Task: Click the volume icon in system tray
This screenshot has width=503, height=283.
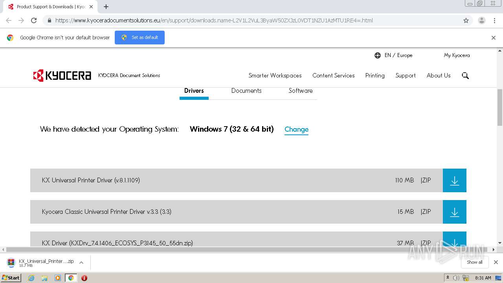Action: click(x=456, y=278)
